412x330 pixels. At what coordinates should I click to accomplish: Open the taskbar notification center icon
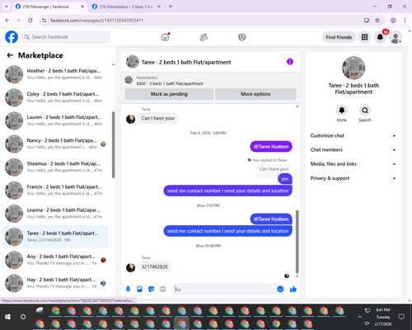401,317
